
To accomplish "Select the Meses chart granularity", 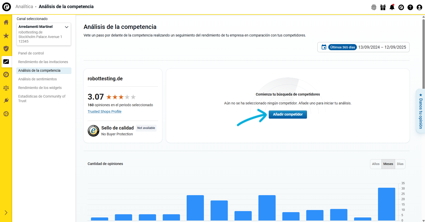I will coord(388,164).
